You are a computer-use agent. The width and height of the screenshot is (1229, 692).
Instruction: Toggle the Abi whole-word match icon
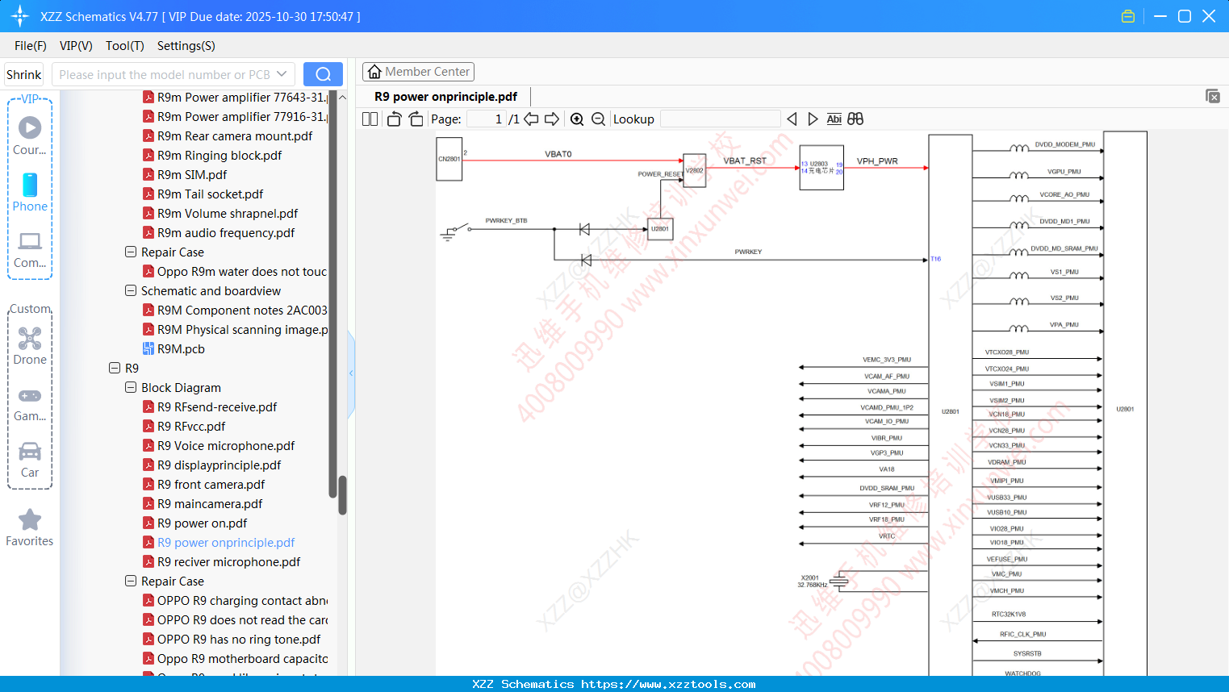tap(834, 119)
